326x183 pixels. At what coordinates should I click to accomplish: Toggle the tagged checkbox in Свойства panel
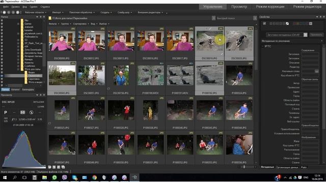[x=264, y=24]
